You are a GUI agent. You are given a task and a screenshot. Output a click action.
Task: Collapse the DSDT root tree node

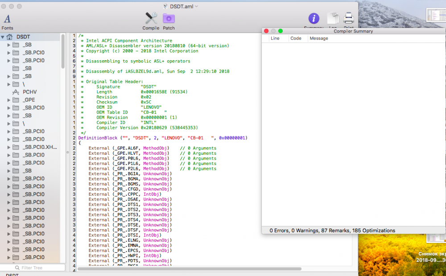tap(3, 37)
